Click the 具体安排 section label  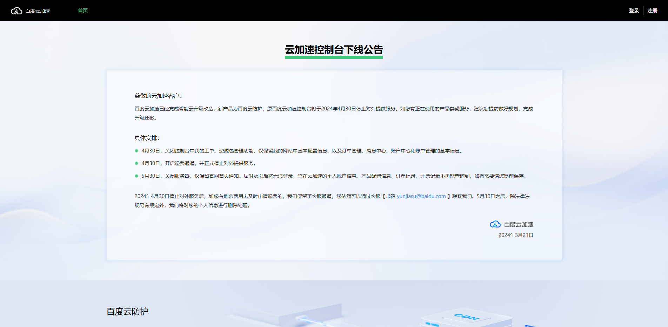[x=146, y=138]
